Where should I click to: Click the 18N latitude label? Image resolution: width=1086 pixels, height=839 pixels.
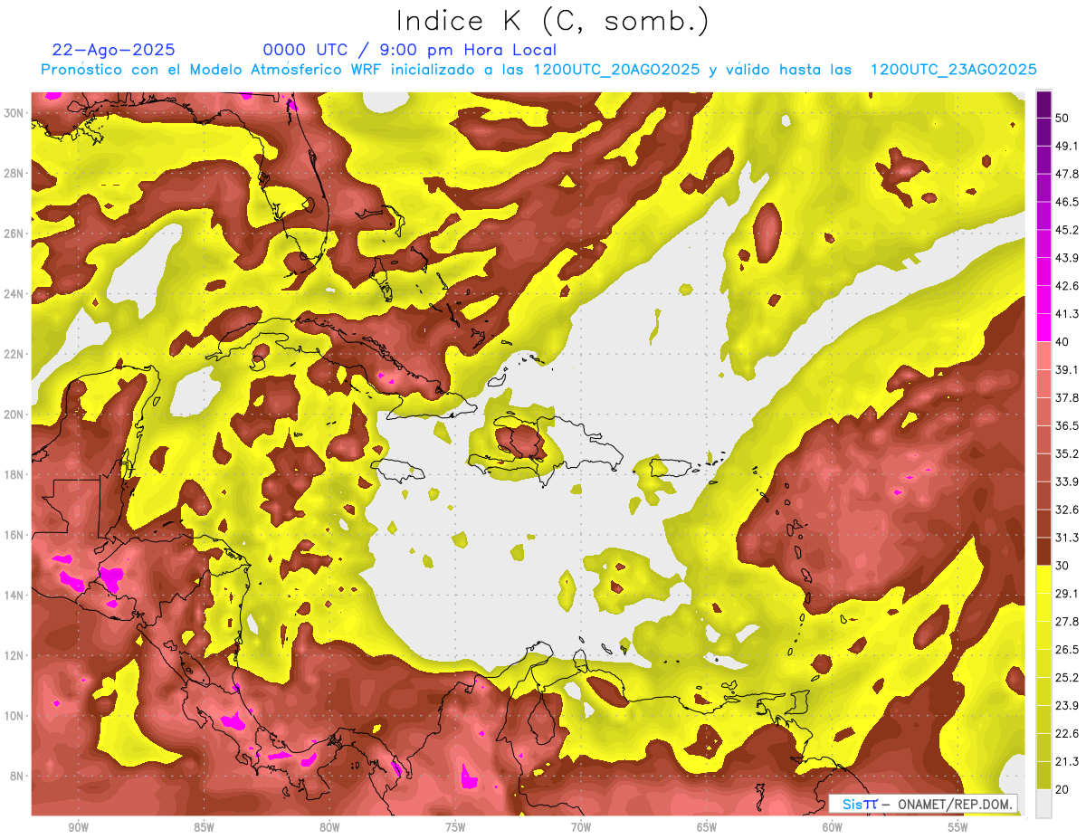coord(14,475)
